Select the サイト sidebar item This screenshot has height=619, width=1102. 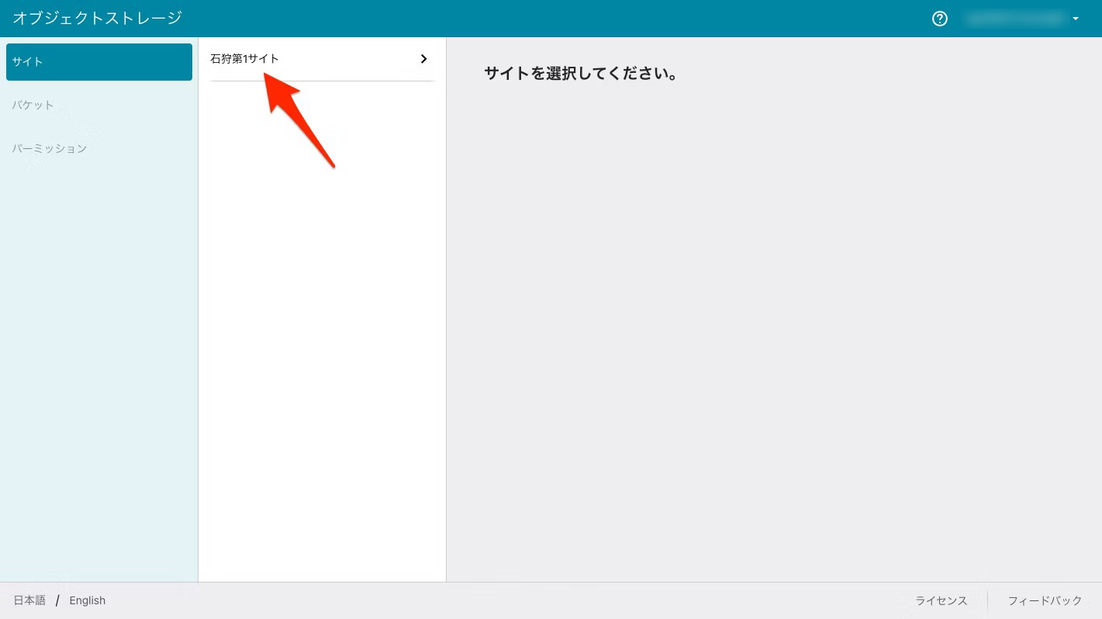[99, 62]
